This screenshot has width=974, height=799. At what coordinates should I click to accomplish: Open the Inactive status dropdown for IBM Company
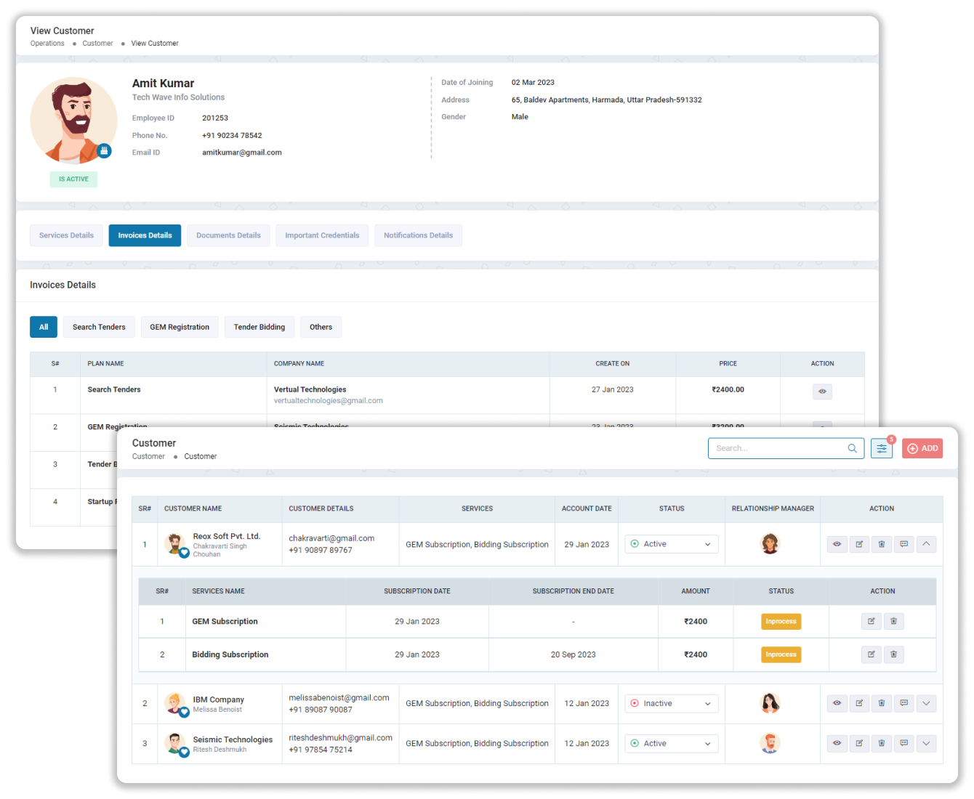click(x=671, y=703)
